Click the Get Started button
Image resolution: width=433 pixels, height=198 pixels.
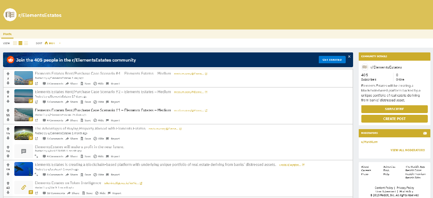pos(332,60)
